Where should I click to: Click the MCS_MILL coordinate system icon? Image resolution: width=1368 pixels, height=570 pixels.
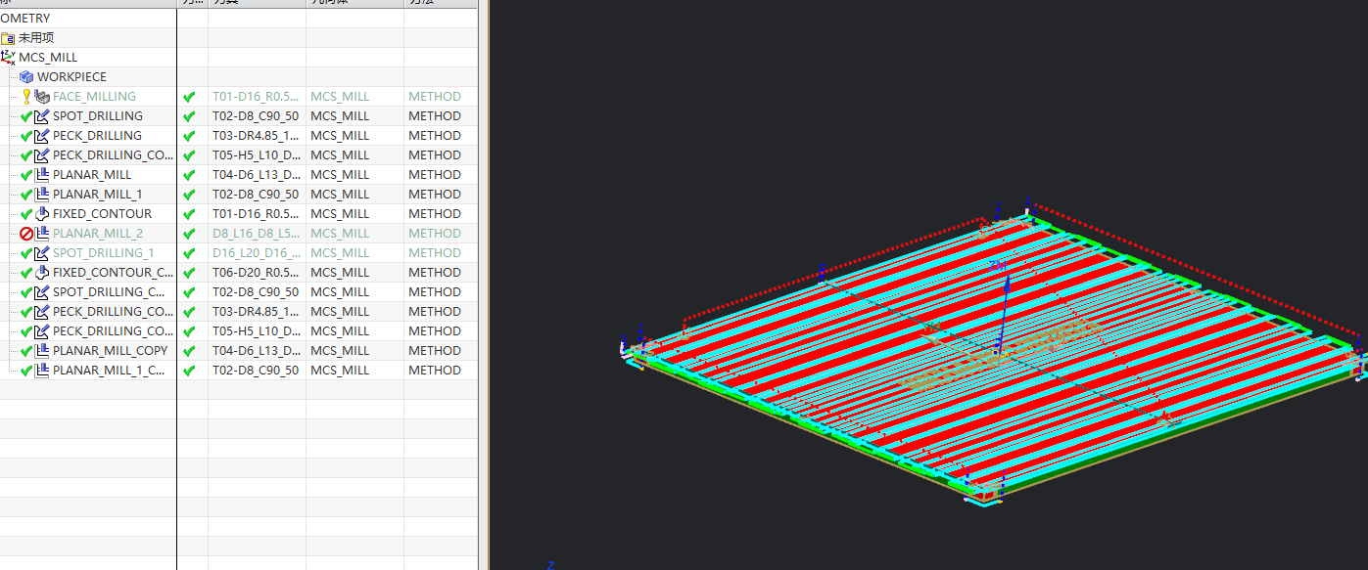tap(8, 58)
